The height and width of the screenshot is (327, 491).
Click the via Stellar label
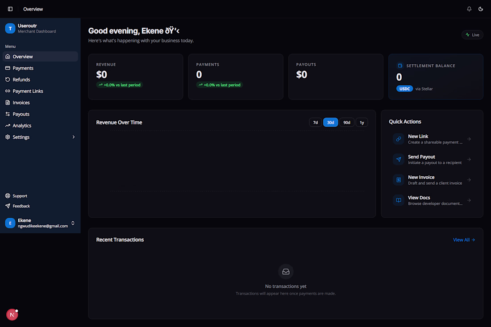pos(424,89)
